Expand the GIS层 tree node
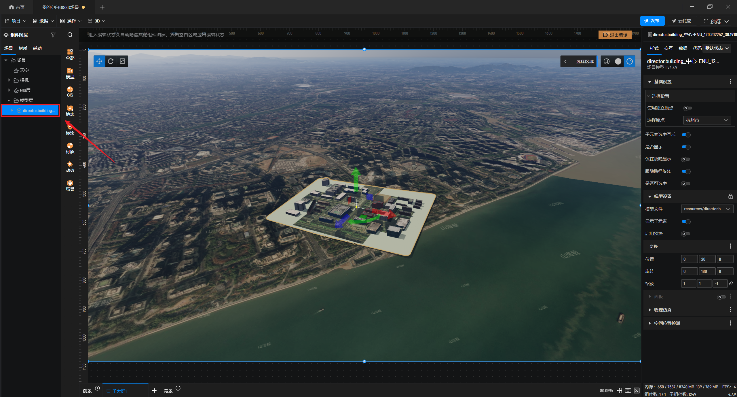This screenshot has width=737, height=397. [9, 90]
